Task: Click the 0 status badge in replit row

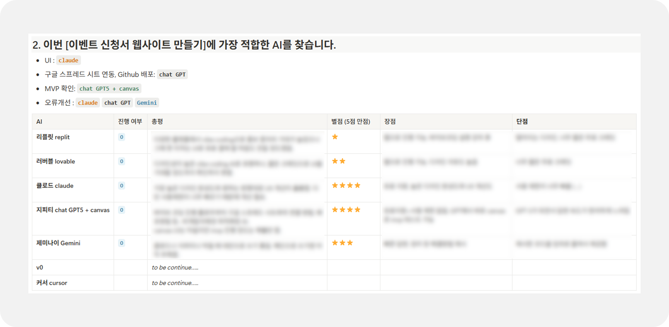Action: [121, 137]
